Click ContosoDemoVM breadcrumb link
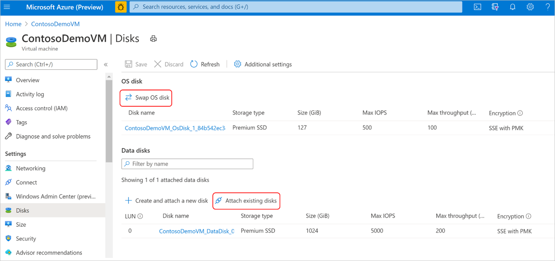 55,24
